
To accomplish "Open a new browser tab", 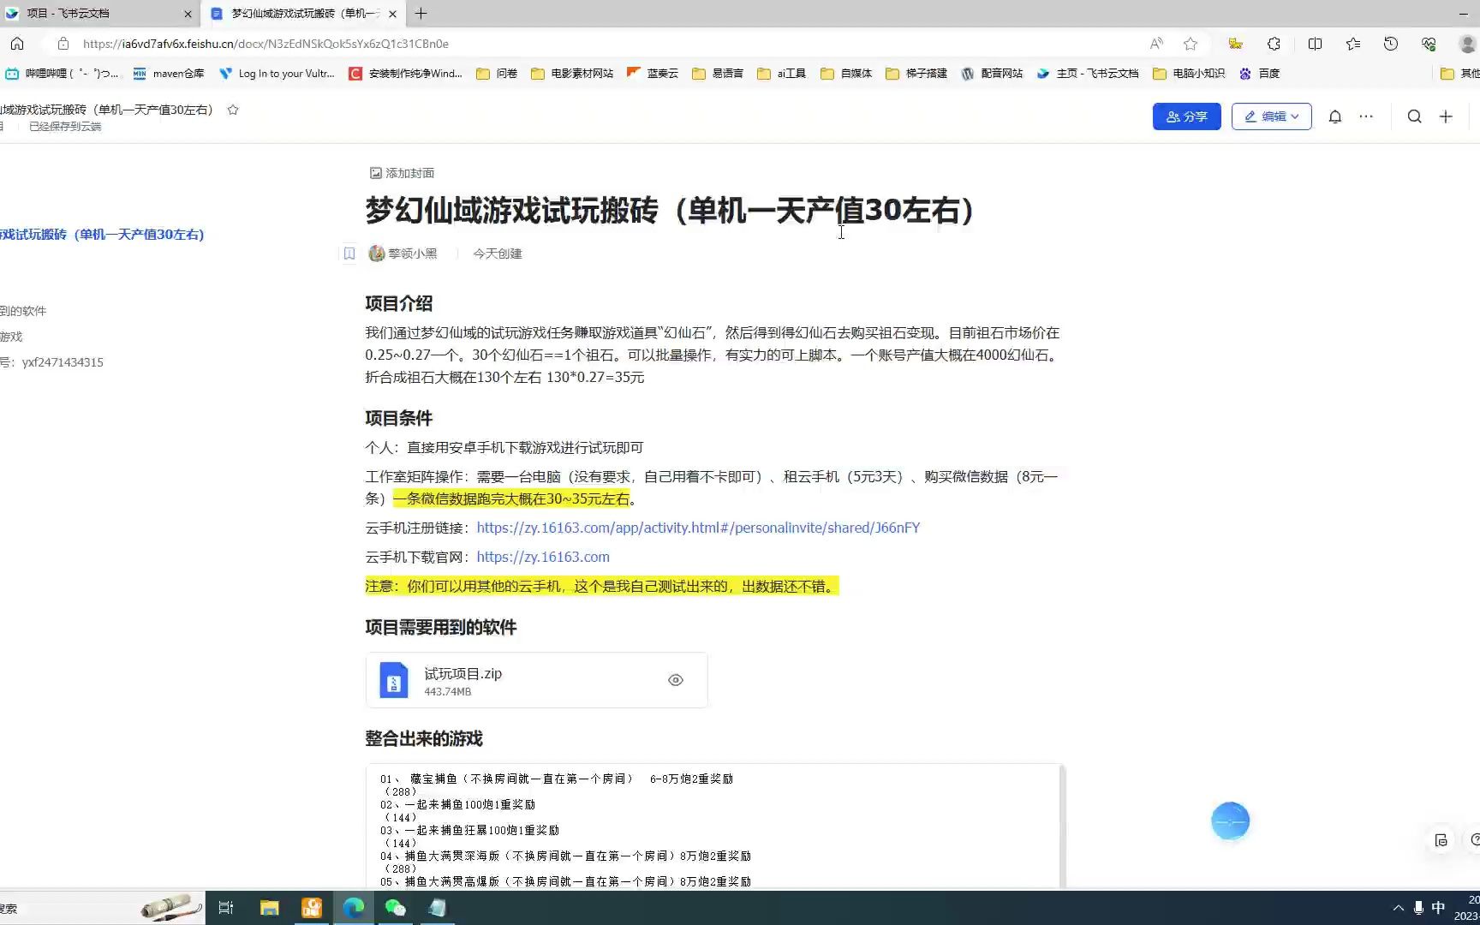I will point(421,14).
